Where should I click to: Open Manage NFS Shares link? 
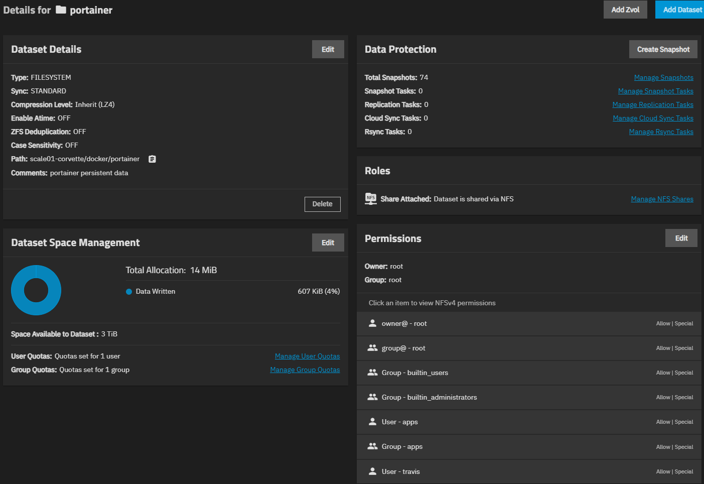click(662, 199)
